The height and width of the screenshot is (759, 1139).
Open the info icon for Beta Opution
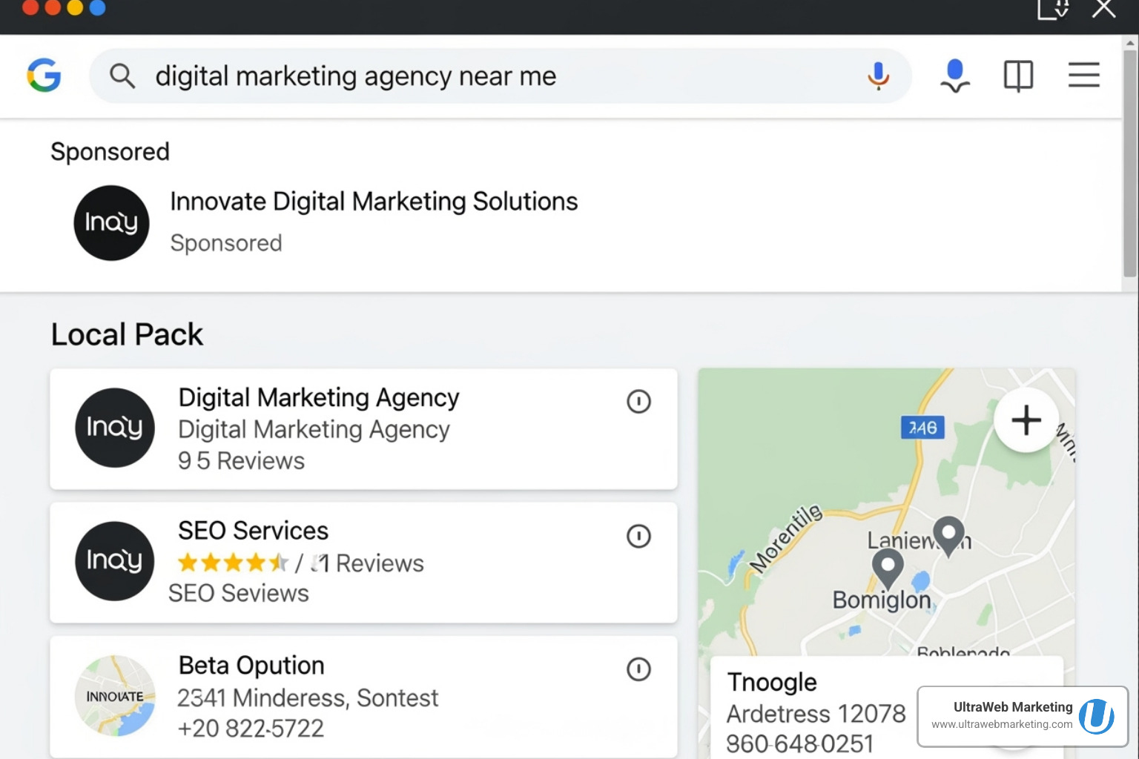point(638,669)
